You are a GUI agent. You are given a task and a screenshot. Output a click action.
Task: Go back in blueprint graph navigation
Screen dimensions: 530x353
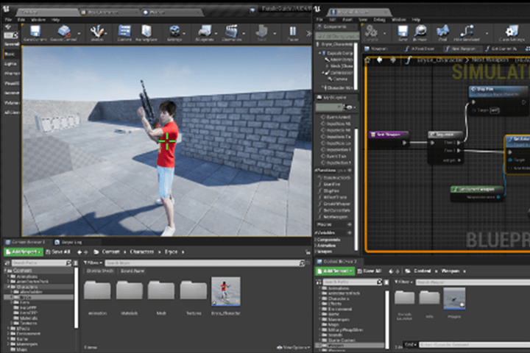(x=380, y=60)
